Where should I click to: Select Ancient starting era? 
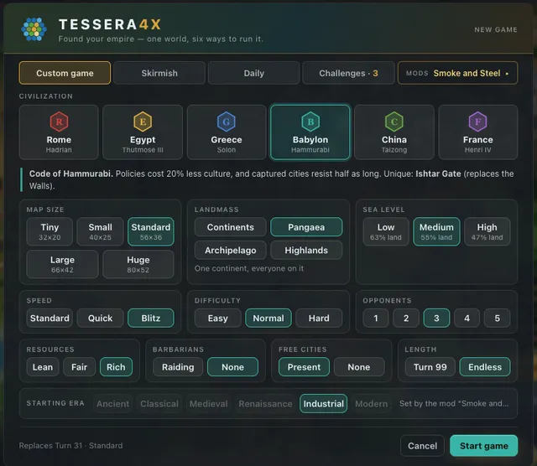click(113, 404)
